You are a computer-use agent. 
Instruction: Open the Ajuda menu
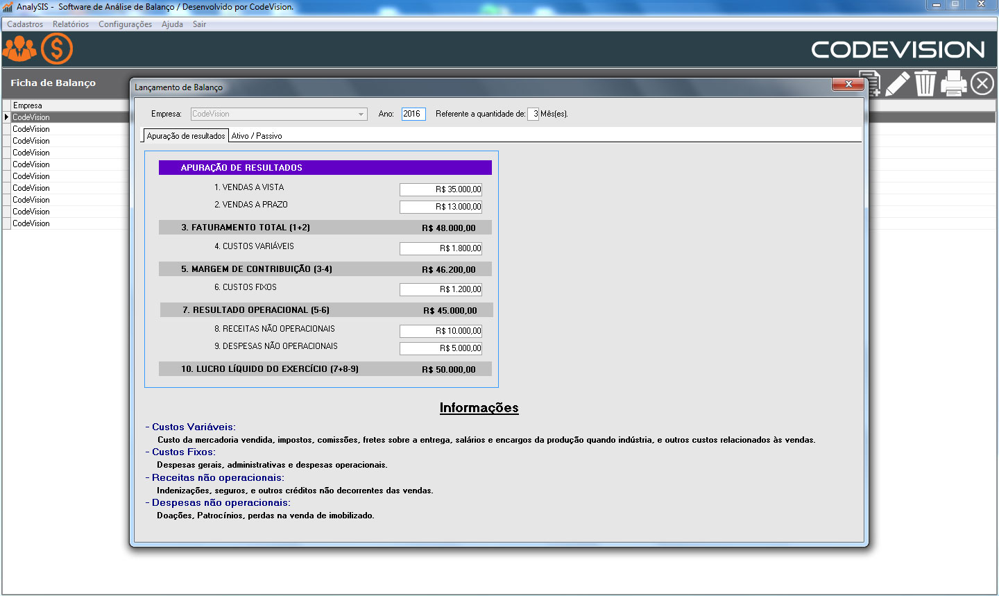[x=172, y=24]
